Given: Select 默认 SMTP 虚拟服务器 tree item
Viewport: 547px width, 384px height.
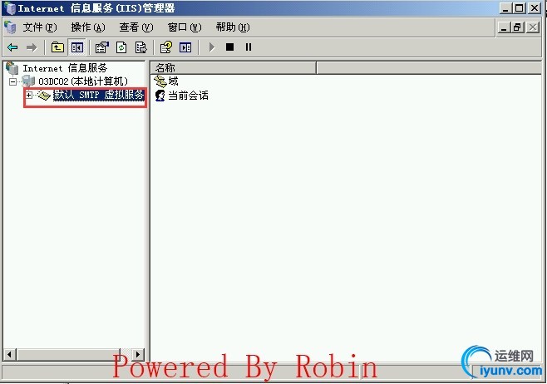Looking at the screenshot, I should tap(99, 95).
